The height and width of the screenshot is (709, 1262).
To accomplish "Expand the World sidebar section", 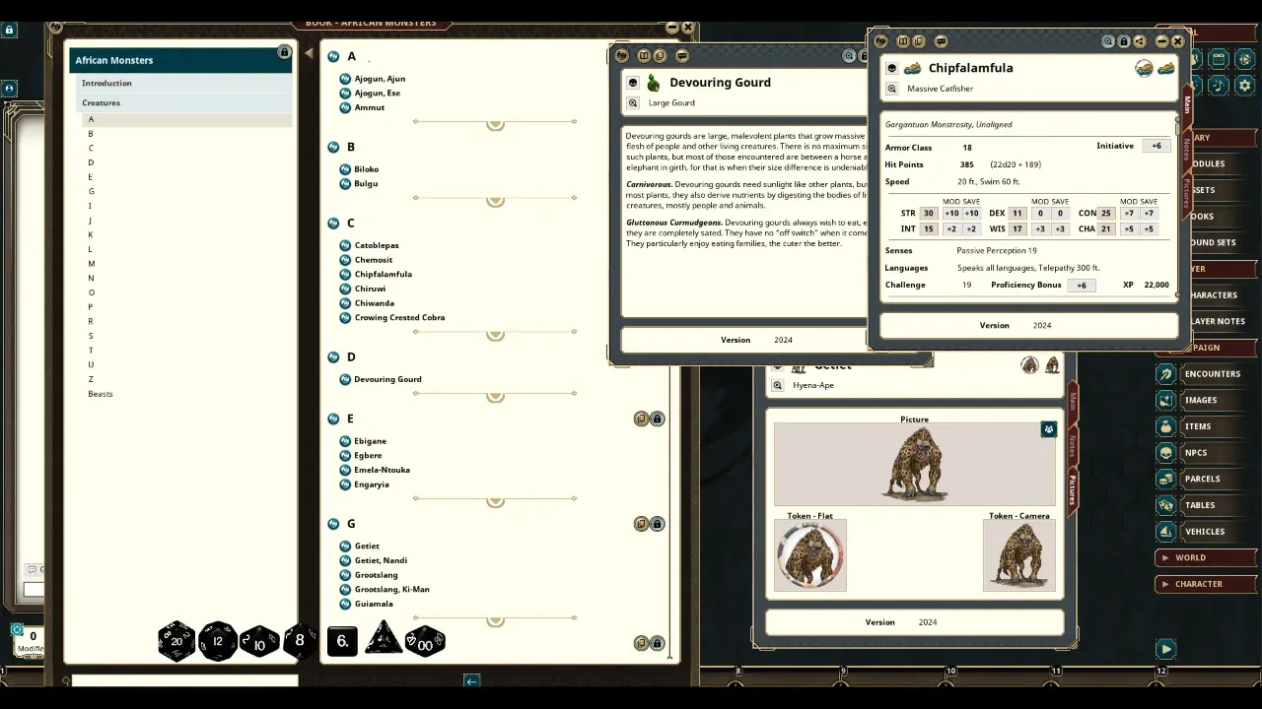I will pos(1206,557).
